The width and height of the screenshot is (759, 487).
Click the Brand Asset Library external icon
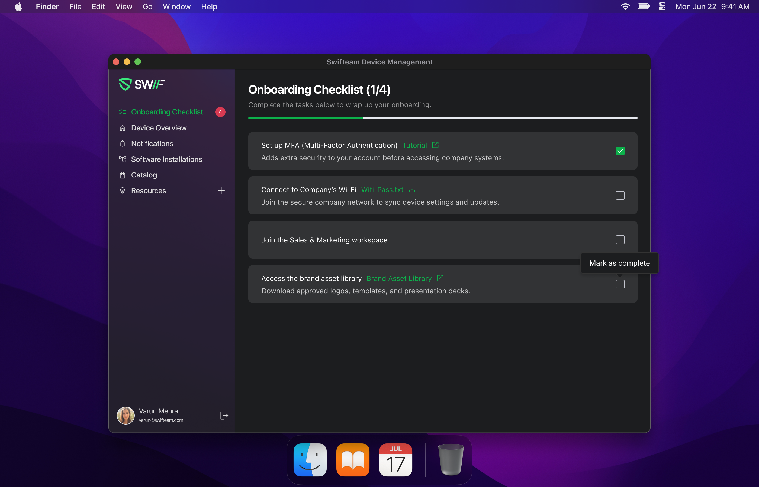click(440, 278)
